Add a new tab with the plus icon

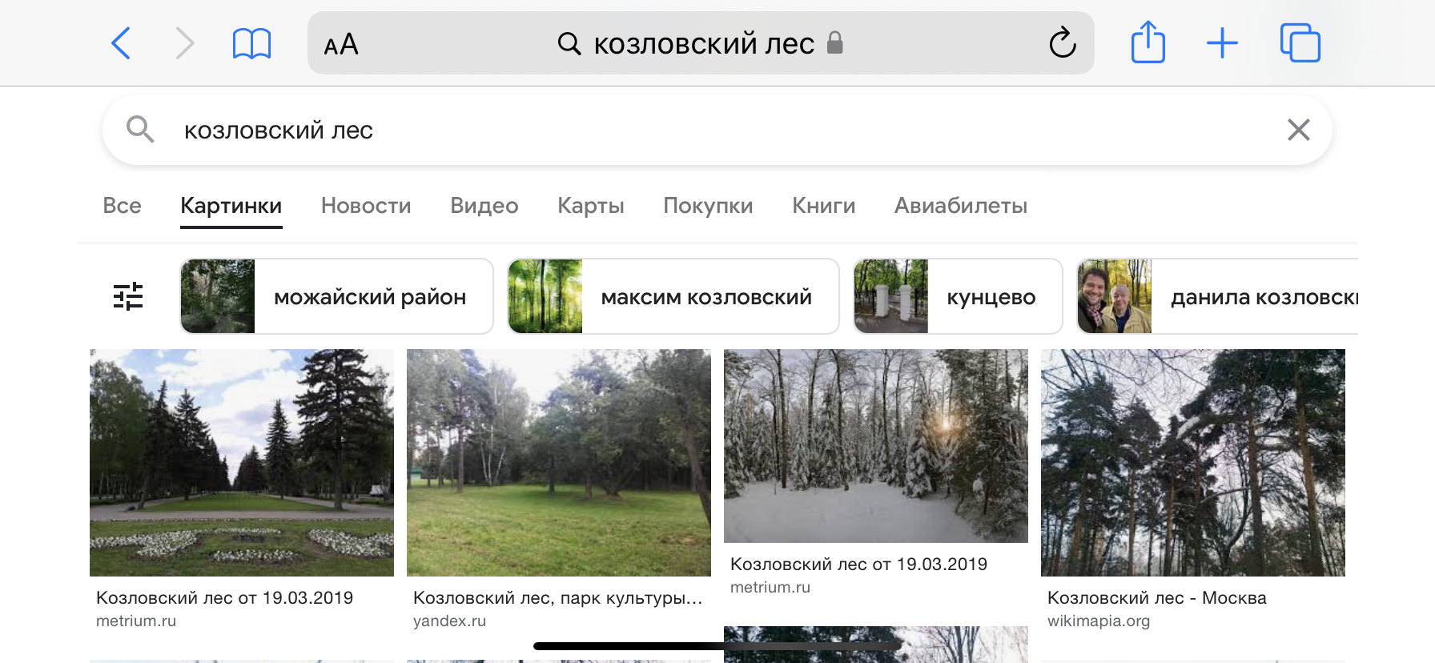1222,43
